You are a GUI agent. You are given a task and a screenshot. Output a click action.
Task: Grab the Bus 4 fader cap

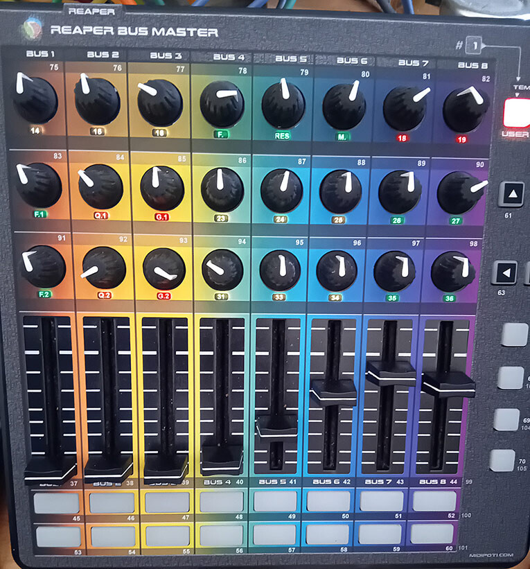(x=222, y=459)
